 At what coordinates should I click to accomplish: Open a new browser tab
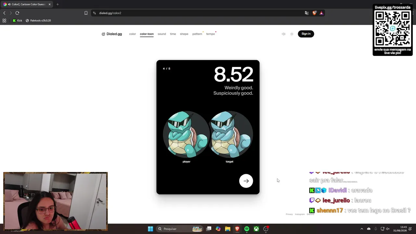point(58,4)
